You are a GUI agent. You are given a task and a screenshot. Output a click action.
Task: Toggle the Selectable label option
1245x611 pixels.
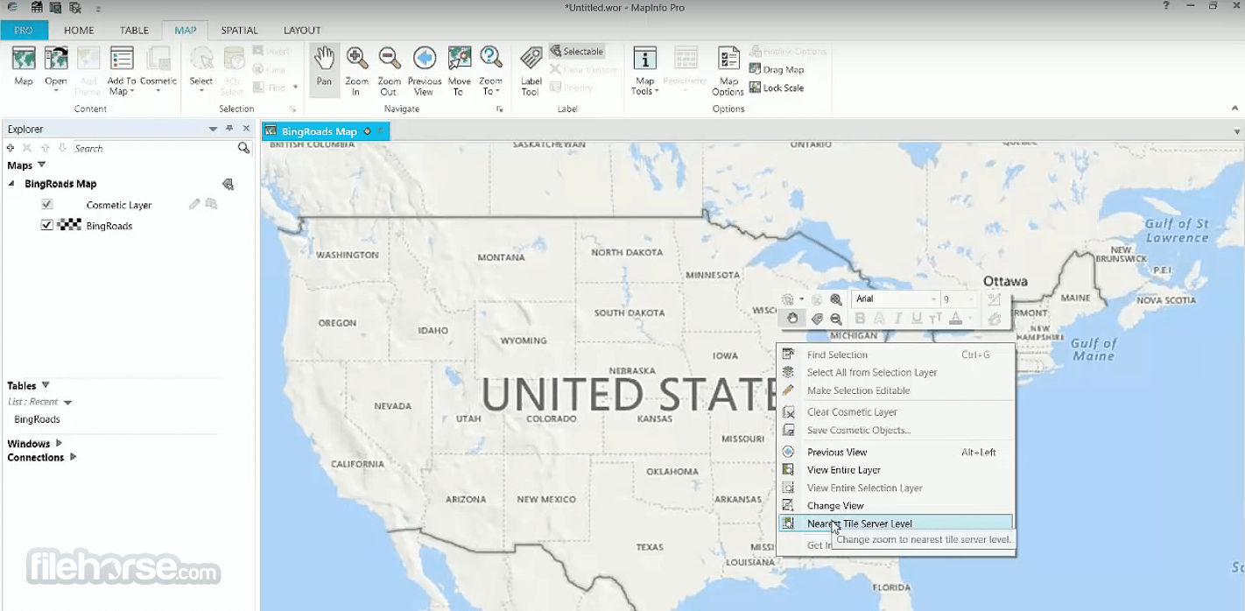pos(576,51)
